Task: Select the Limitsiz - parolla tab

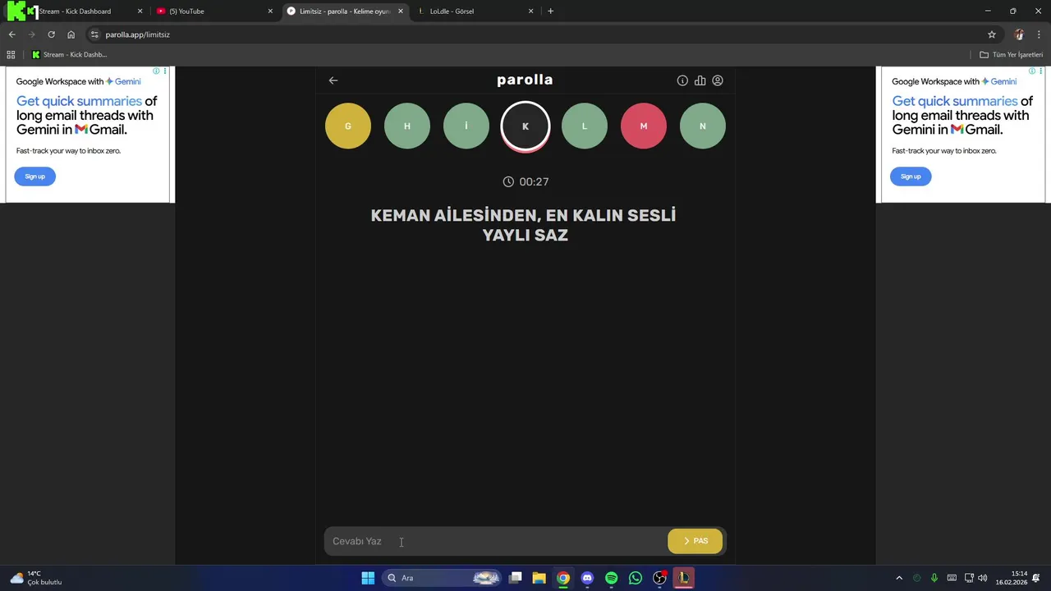Action: pyautogui.click(x=345, y=11)
